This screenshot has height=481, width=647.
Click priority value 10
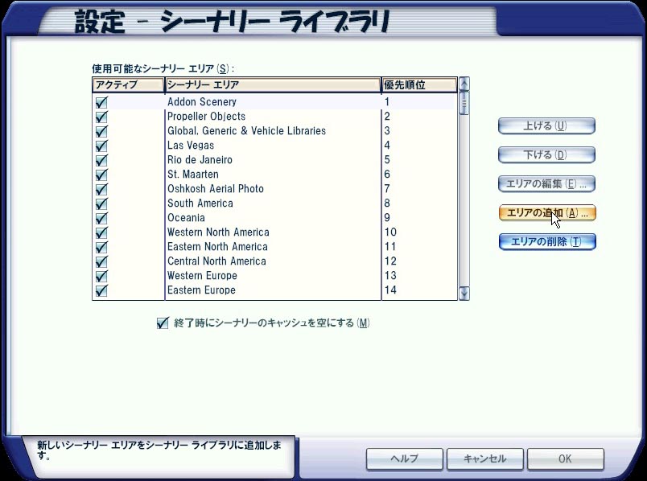click(x=390, y=232)
